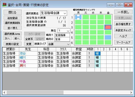Click the 略称2 input field
The width and height of the screenshot is (135, 97).
pyautogui.click(x=62, y=39)
